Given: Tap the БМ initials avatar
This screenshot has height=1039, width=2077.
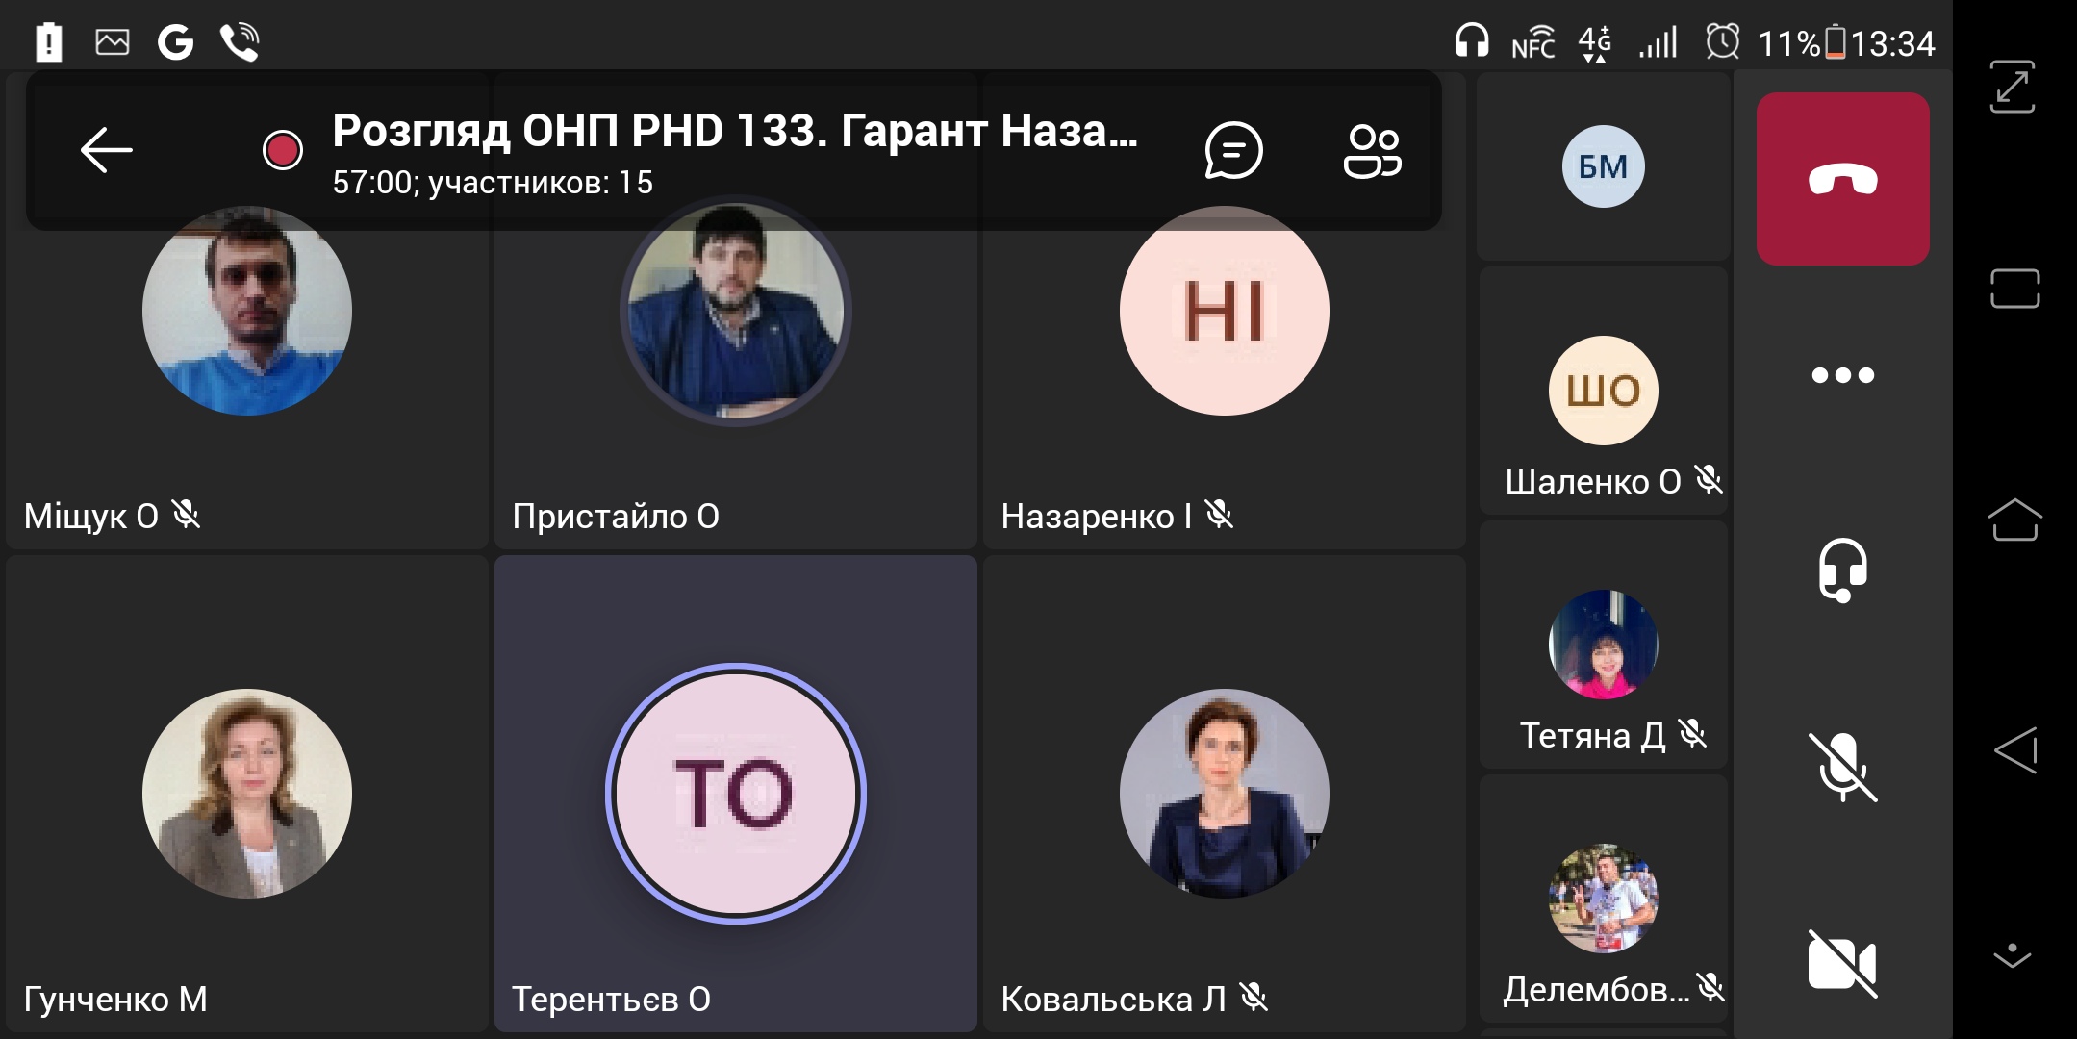Looking at the screenshot, I should click(1603, 166).
